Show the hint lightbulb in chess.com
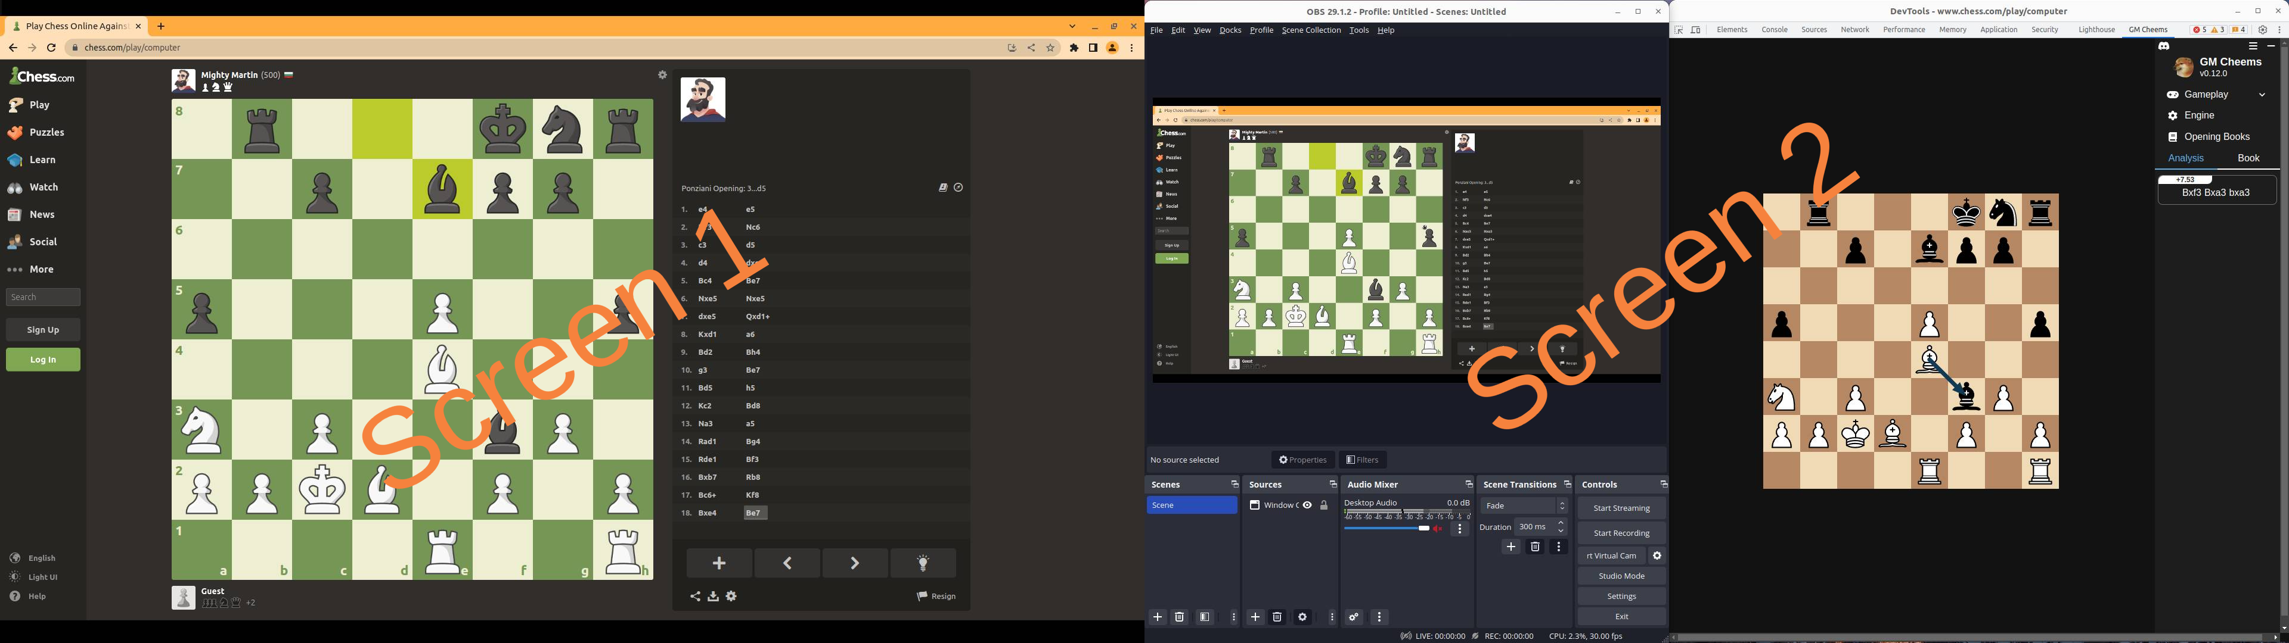2289x643 pixels. point(923,563)
